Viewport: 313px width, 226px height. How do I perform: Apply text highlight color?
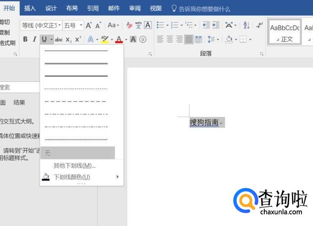click(x=105, y=39)
